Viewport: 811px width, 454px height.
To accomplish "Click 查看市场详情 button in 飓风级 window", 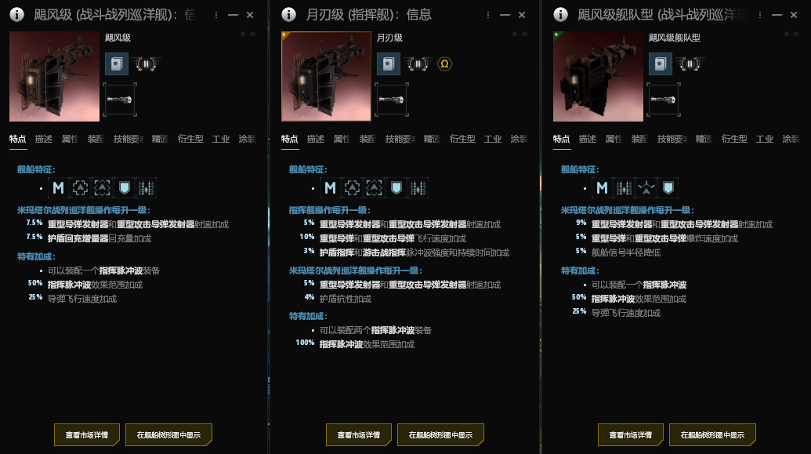I will [x=87, y=435].
